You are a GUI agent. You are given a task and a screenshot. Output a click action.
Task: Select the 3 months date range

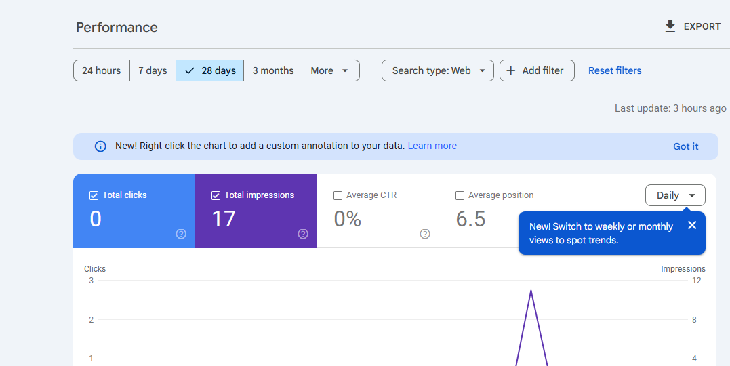(272, 70)
